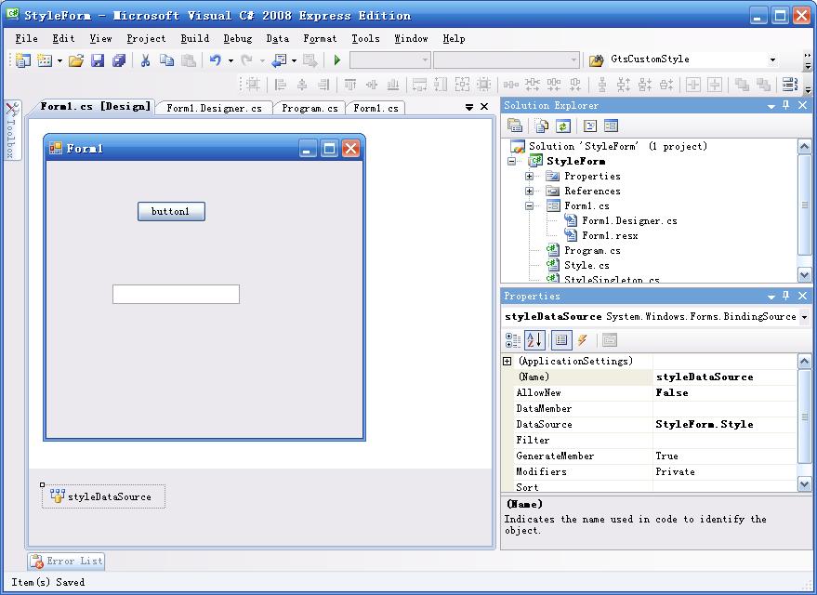Save the current file with the floppy icon

(98, 60)
